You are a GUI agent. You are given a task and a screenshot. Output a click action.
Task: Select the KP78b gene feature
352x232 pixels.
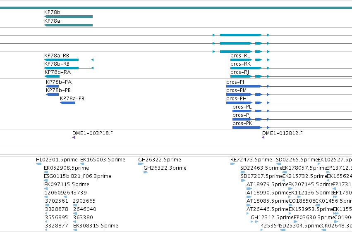pos(69,17)
